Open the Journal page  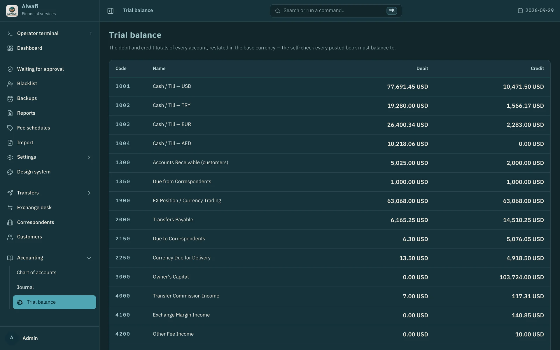point(54,287)
